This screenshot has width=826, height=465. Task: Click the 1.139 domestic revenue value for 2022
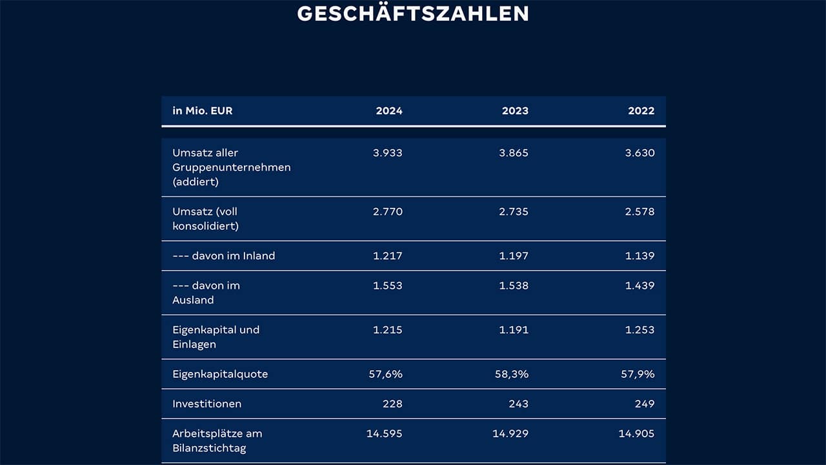640,256
